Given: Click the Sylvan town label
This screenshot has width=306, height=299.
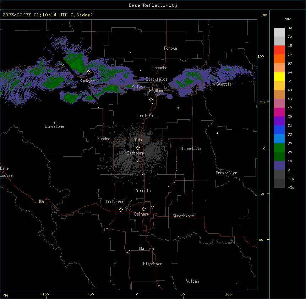Looking at the screenshot, I should (x=138, y=87).
